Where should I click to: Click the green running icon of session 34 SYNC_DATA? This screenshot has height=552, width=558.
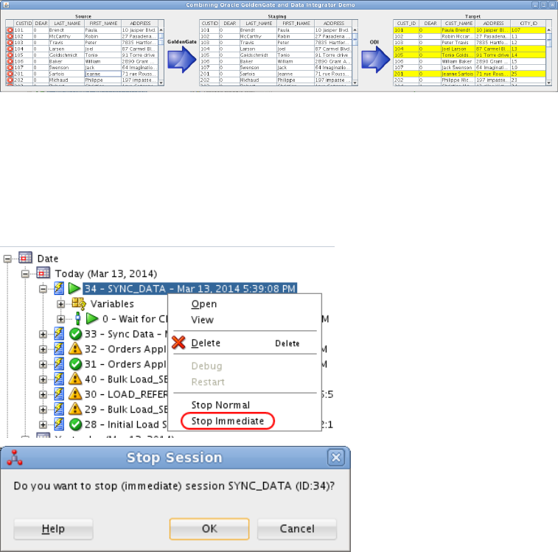point(74,288)
